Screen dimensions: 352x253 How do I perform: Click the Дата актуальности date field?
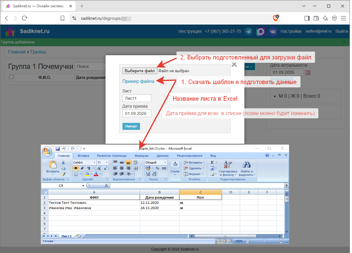coord(287,72)
